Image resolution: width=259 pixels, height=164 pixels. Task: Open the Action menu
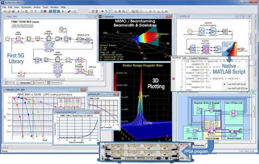(37, 7)
